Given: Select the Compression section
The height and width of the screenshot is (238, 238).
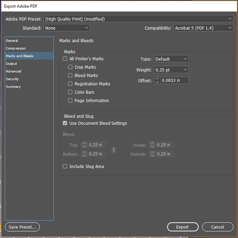Looking at the screenshot, I should tap(29, 48).
